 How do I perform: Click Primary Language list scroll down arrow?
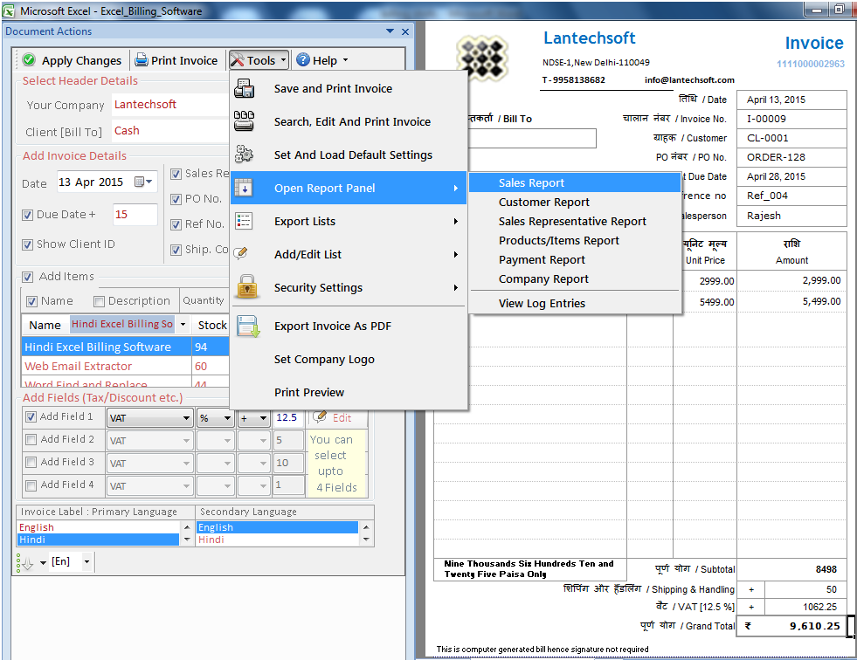187,540
